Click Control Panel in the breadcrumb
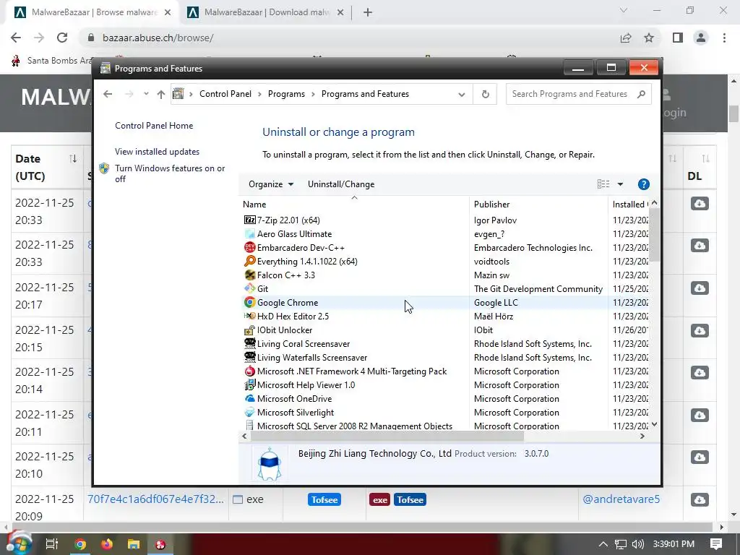This screenshot has height=555, width=740. [225, 94]
